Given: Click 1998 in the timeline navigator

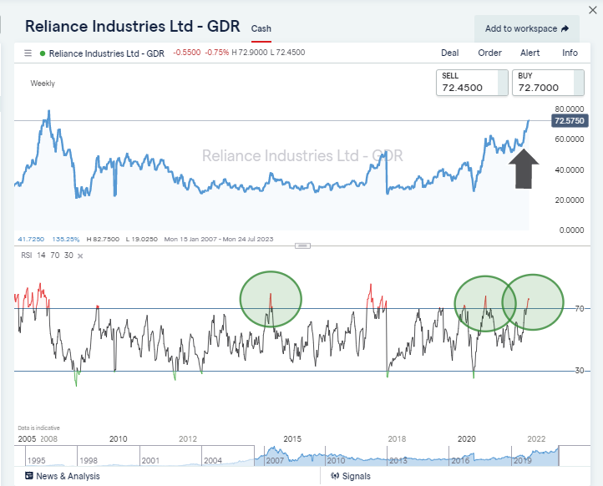Looking at the screenshot, I should pos(89,461).
